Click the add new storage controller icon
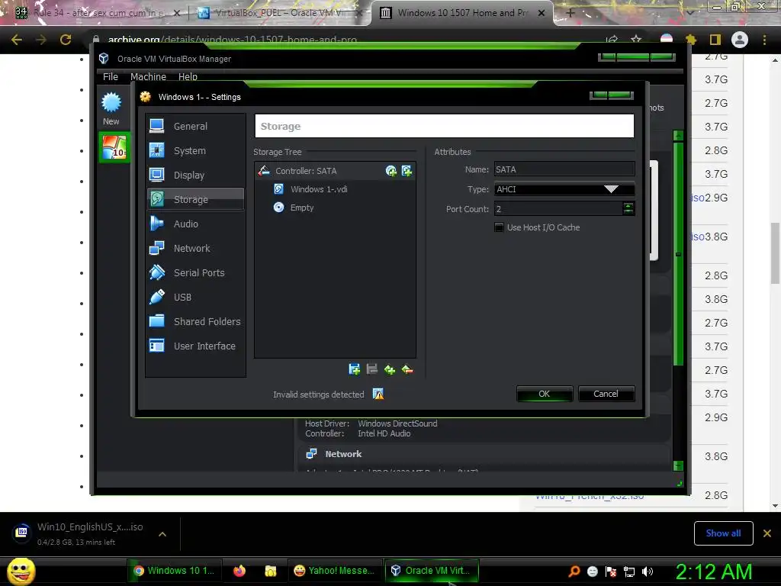The height and width of the screenshot is (586, 781). click(x=354, y=369)
